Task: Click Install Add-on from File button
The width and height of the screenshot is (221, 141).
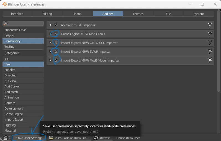Action: pyautogui.click(x=70, y=138)
